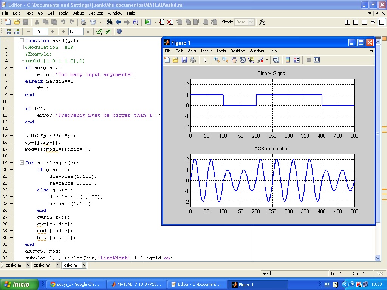Switch to the bpskd.m* tab

pos(42,265)
